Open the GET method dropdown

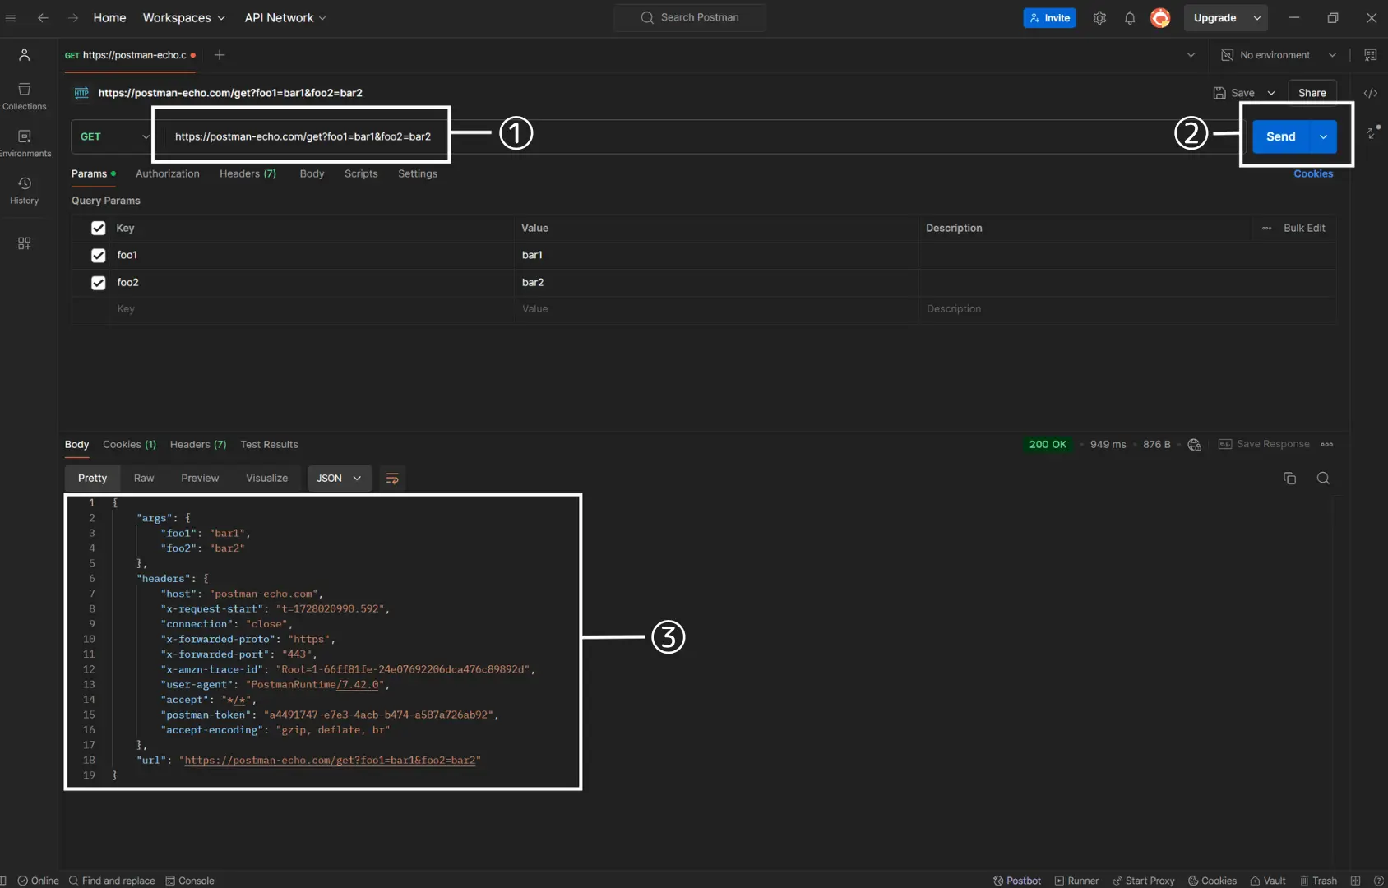coord(113,136)
